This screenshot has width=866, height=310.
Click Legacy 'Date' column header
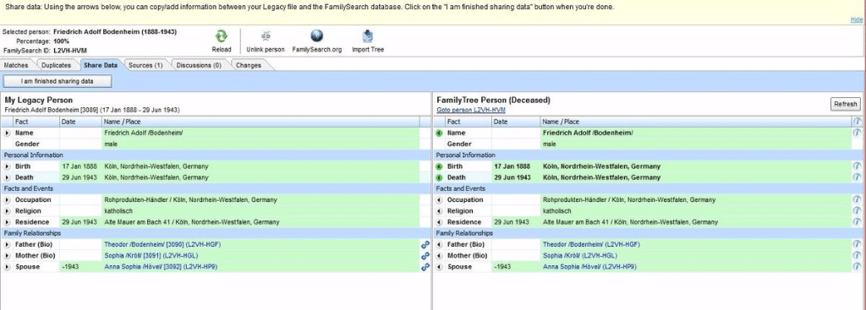click(x=80, y=122)
